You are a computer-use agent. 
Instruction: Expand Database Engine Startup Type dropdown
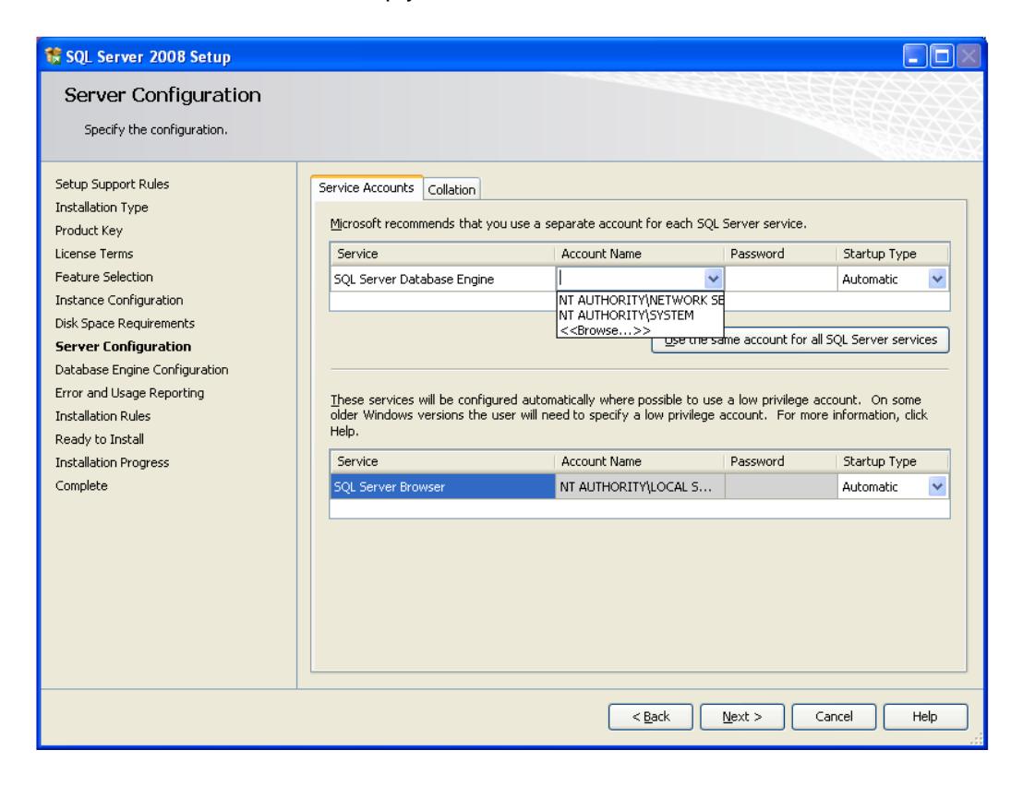937,279
